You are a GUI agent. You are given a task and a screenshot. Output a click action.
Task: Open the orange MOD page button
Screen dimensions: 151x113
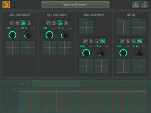tap(6, 5)
